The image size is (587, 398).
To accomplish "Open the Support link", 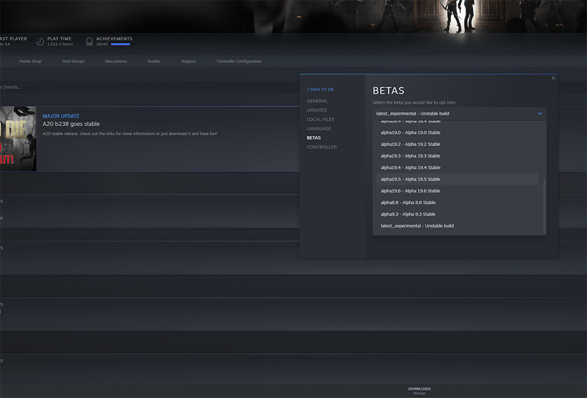I will coord(188,61).
